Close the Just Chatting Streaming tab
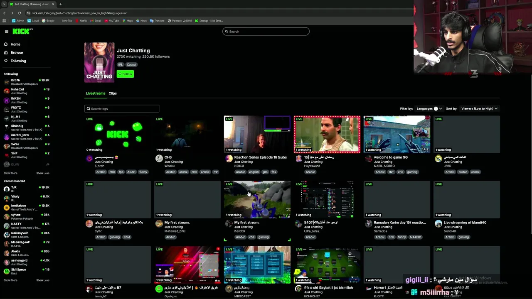This screenshot has height=299, width=532. coord(53,4)
